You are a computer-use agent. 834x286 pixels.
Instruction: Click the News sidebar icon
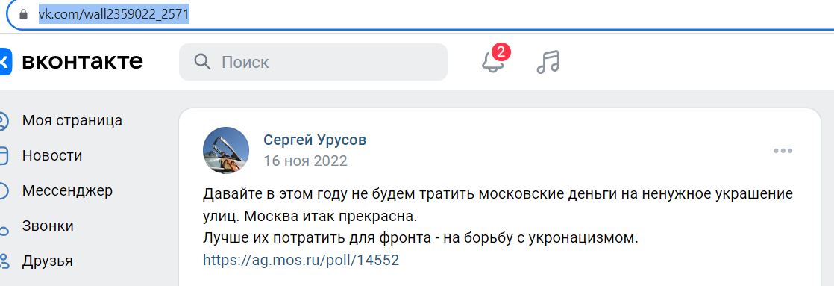click(3, 156)
